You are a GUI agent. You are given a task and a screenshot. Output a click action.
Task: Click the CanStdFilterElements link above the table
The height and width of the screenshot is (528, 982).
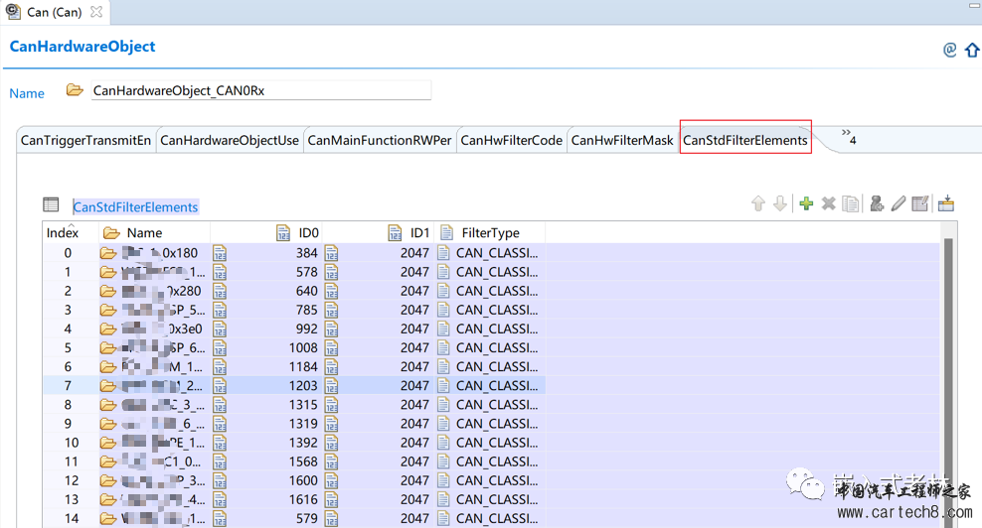[x=135, y=206]
